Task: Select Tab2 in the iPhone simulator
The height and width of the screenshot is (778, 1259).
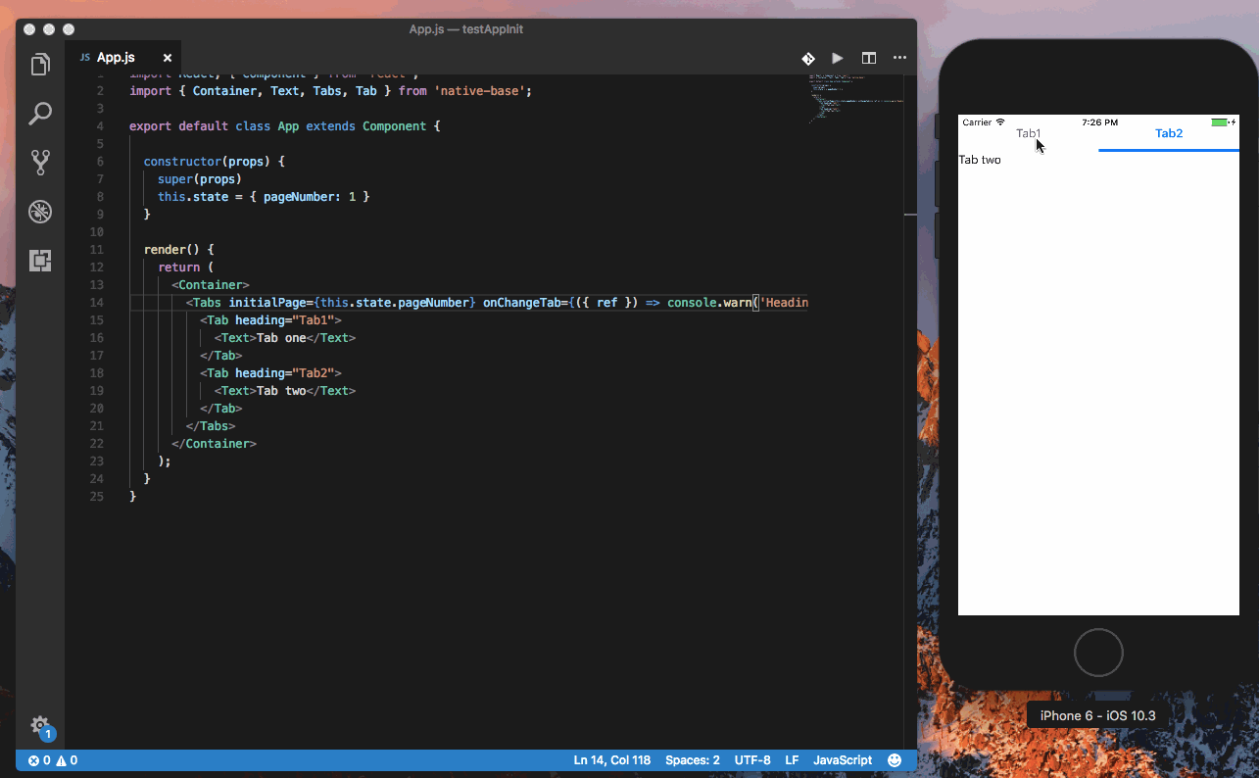Action: tap(1169, 133)
